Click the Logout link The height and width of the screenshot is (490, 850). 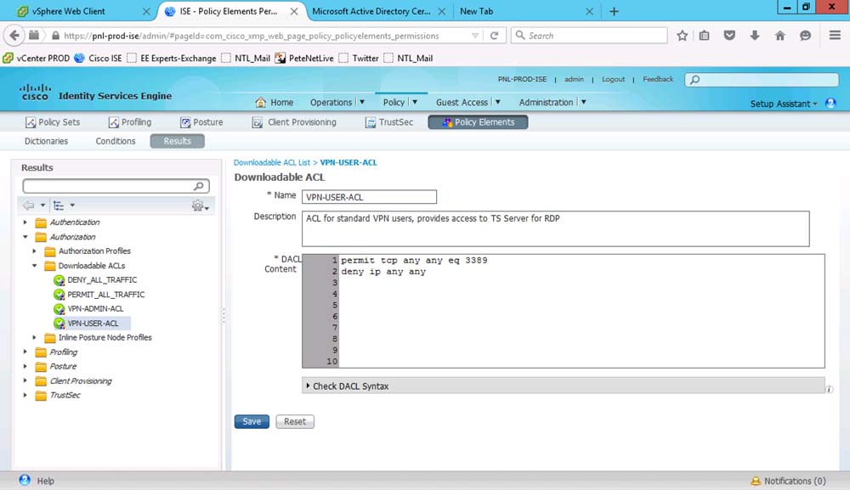click(613, 79)
